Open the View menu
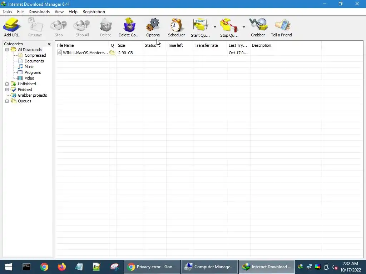This screenshot has width=366, height=274. pos(59,12)
